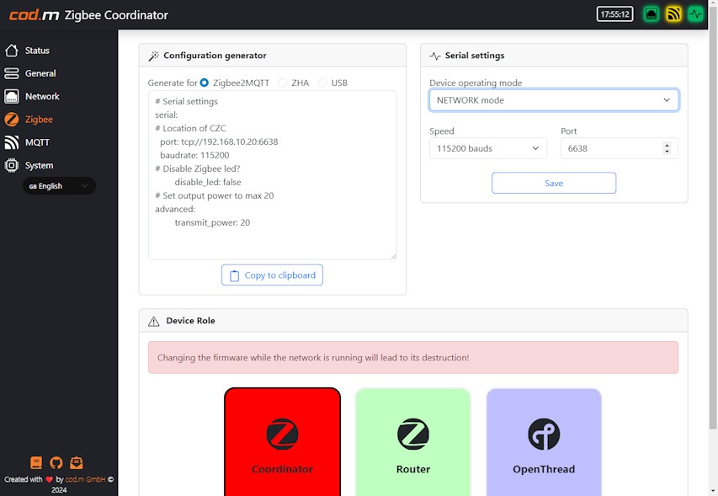718x496 pixels.
Task: Go to the Zigbee menu item
Action: coord(39,120)
